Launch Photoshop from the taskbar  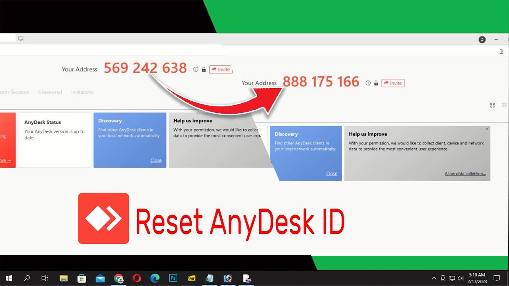point(173,278)
